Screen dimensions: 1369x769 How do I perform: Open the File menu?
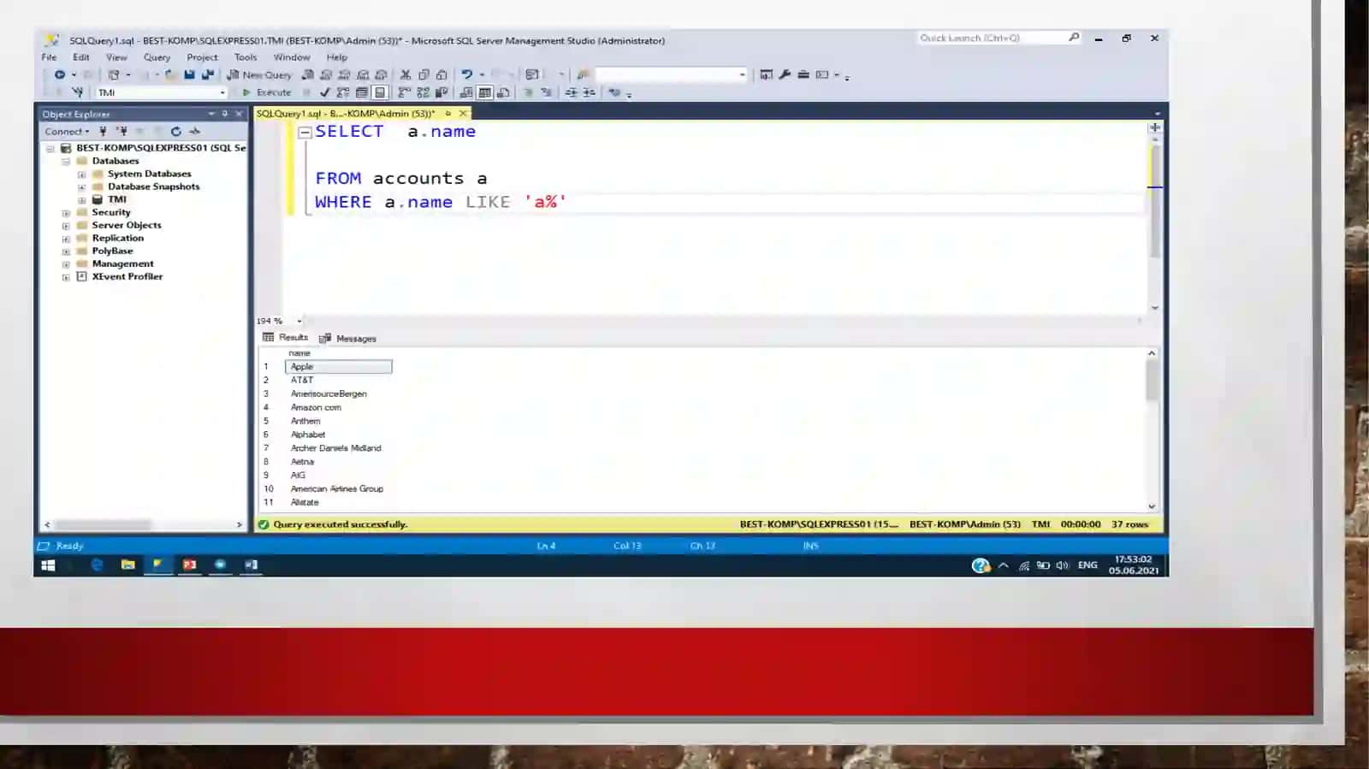[x=50, y=57]
